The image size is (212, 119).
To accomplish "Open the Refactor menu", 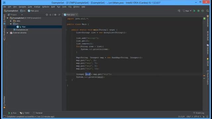I will pos(46,7).
